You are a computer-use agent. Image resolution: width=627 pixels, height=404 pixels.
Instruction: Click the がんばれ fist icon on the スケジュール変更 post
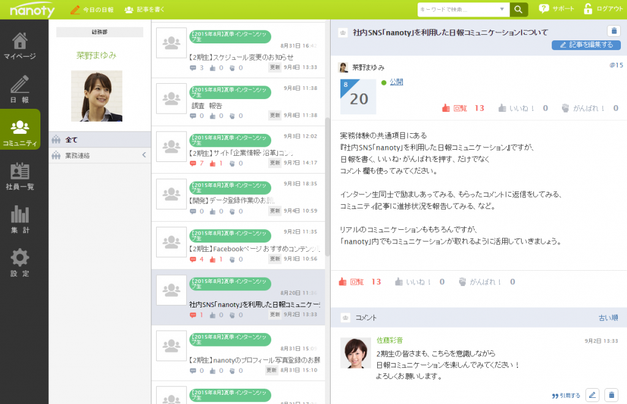(232, 68)
